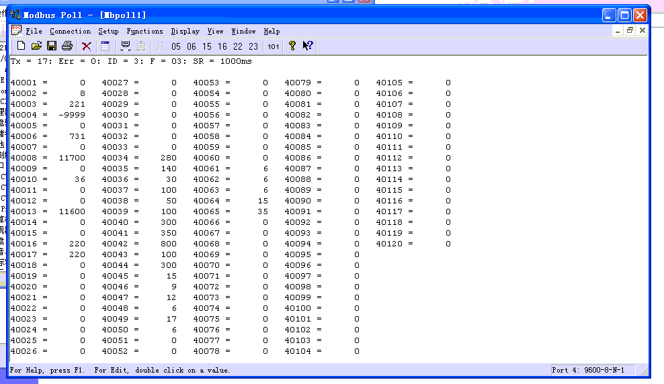Open the Help question mark icon
This screenshot has height=384, width=664.
click(292, 46)
